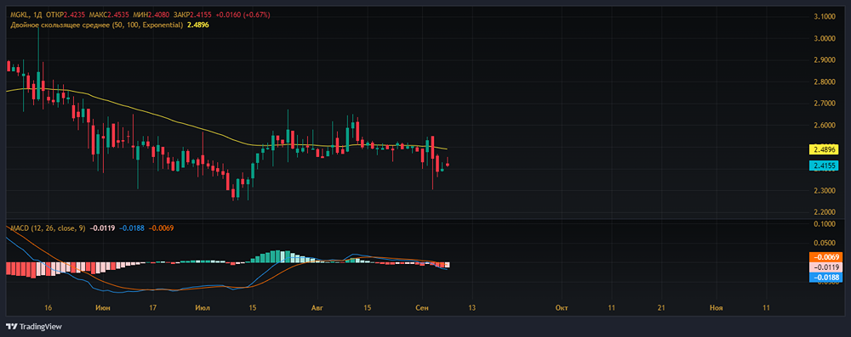
Task: Click the -0.0119 histogram value in MACD legend
Action: 102,227
